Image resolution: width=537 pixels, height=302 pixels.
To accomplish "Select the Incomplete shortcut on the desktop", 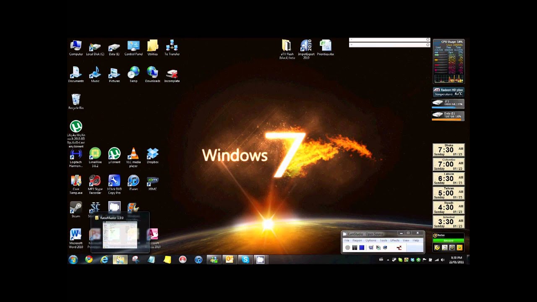I will pos(172,75).
